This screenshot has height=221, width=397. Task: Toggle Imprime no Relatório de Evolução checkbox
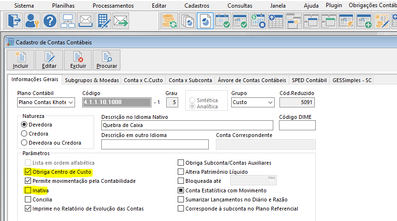click(28, 209)
